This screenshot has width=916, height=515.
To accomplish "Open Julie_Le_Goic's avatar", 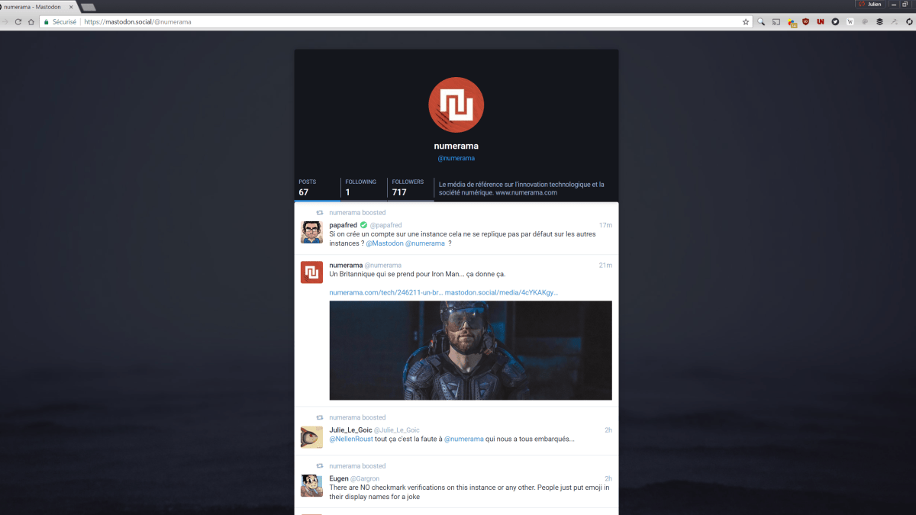I will pos(311,436).
